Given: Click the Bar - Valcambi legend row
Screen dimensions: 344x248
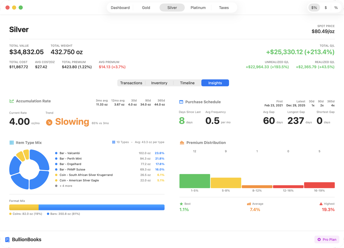Looking at the screenshot, I should pos(110,153).
